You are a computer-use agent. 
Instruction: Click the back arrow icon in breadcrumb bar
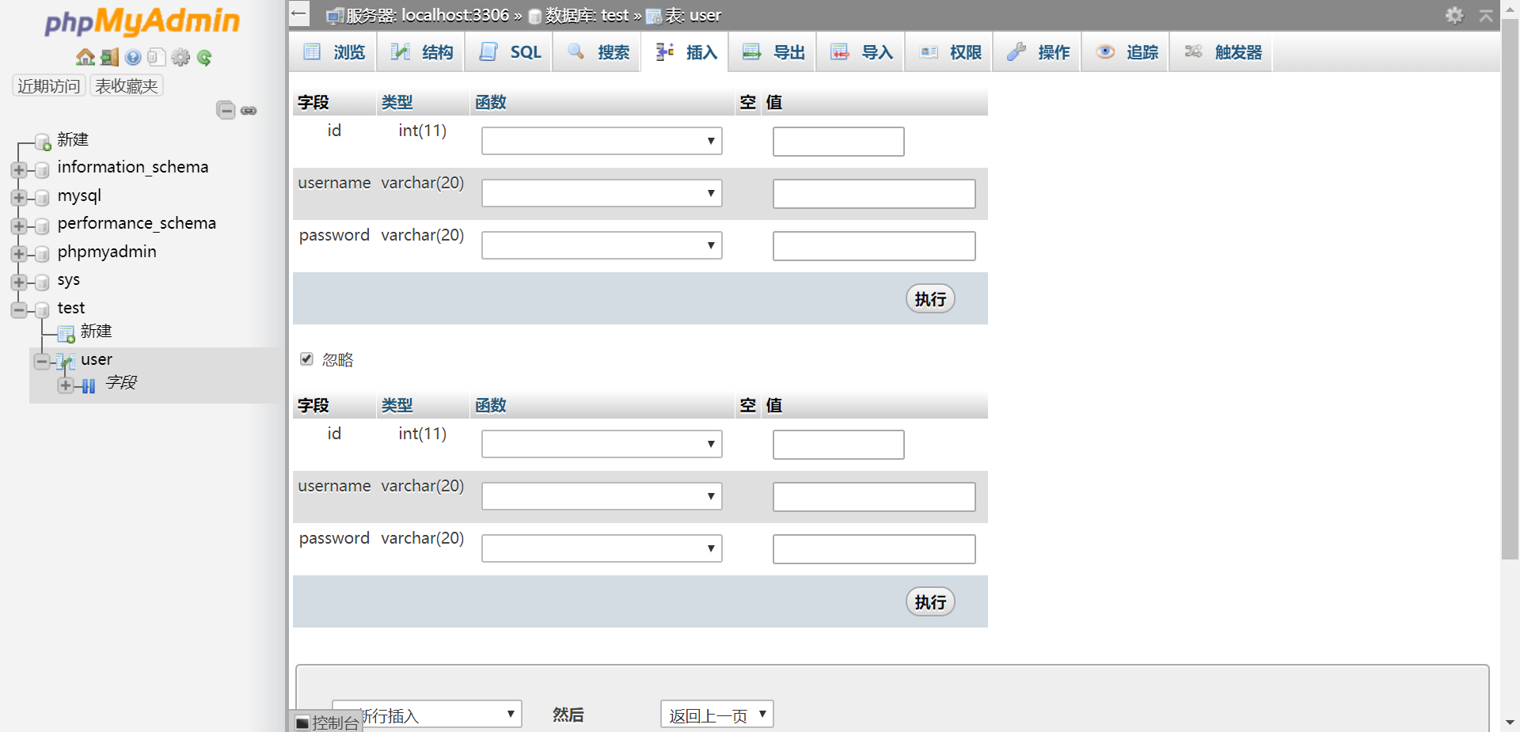point(298,13)
